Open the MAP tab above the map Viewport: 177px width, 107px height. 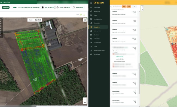[78, 15]
